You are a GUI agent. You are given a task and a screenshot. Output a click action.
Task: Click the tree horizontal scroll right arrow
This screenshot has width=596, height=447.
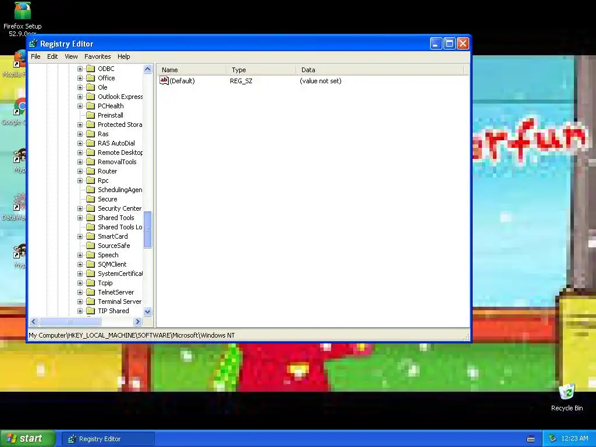137,321
